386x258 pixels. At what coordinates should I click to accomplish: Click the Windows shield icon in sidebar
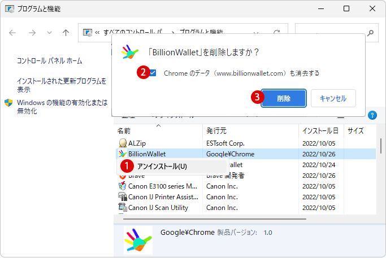[8, 103]
